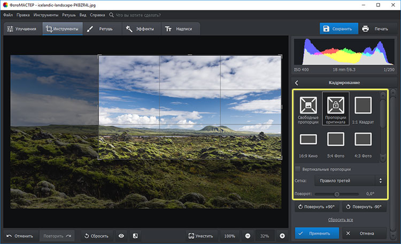Image resolution: width=401 pixels, height=244 pixels.
Task: Choose the 5:4 photo crop preset
Action: coord(335,140)
